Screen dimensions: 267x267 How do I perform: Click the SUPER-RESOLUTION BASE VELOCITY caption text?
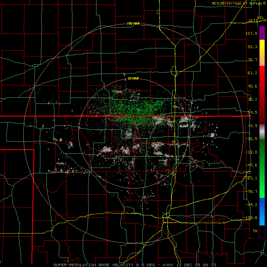coord(93,265)
